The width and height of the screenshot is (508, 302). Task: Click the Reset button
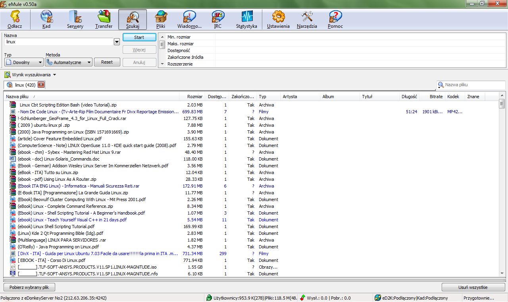[x=107, y=62]
